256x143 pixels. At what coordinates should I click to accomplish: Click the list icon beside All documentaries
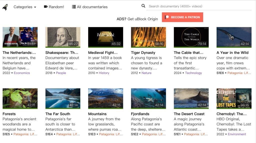(74, 7)
